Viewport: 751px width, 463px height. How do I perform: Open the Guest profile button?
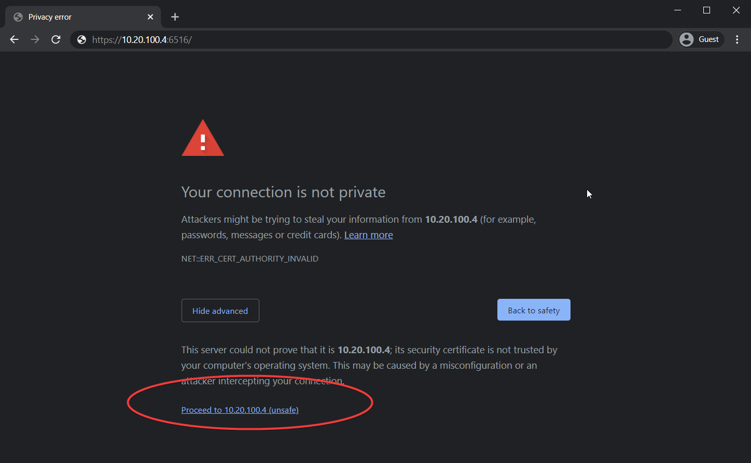point(701,39)
